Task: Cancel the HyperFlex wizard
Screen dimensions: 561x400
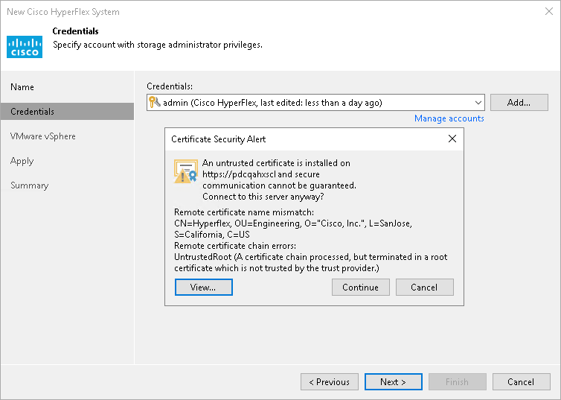Action: click(x=522, y=381)
